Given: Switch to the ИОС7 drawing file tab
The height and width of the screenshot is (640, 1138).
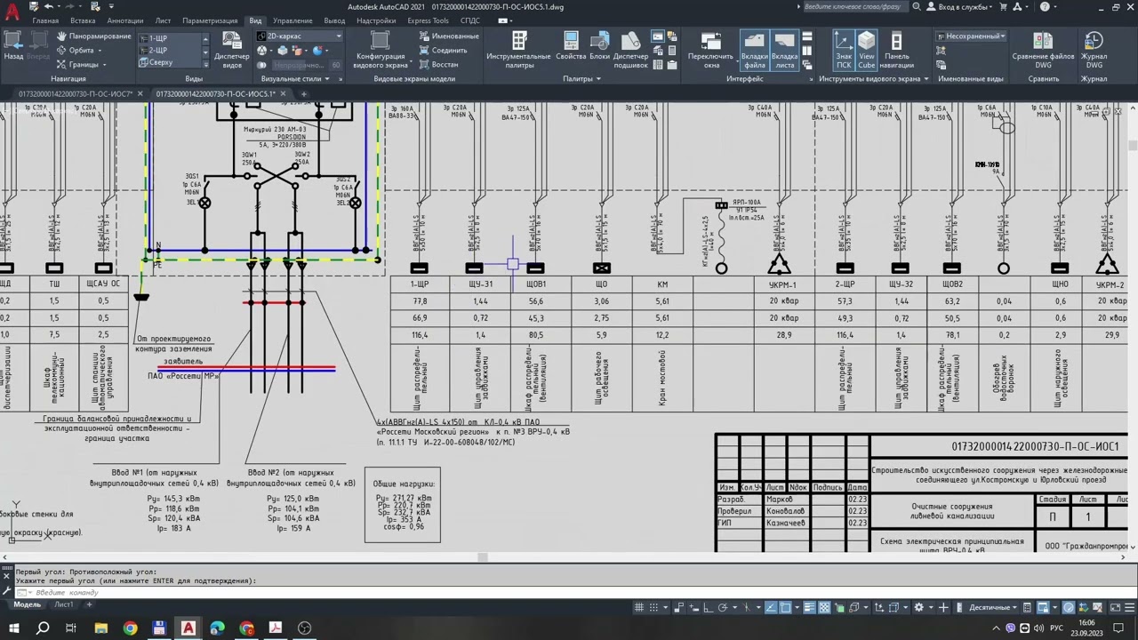Looking at the screenshot, I should coord(76,93).
